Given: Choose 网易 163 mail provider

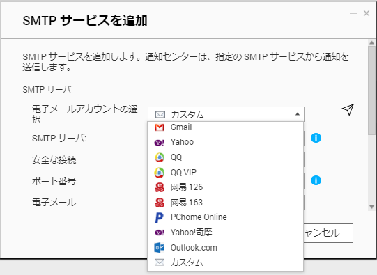Looking at the screenshot, I should click(225, 203).
